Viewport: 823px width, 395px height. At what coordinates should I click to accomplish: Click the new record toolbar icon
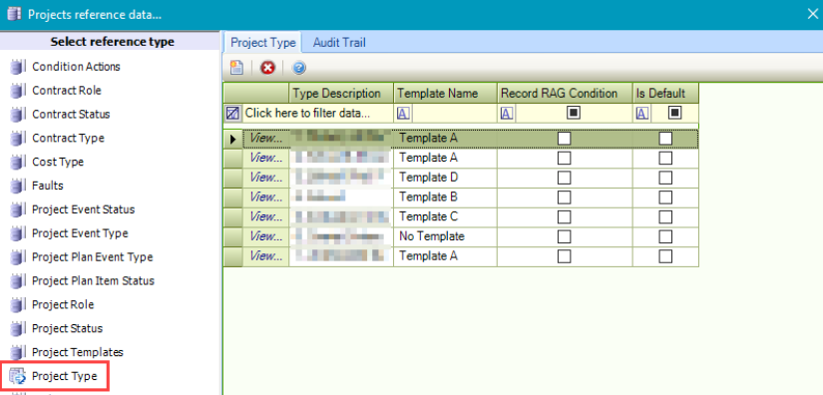click(237, 68)
